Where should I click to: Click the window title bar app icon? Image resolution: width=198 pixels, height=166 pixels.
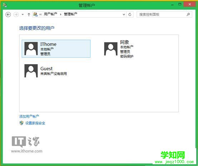[5, 5]
